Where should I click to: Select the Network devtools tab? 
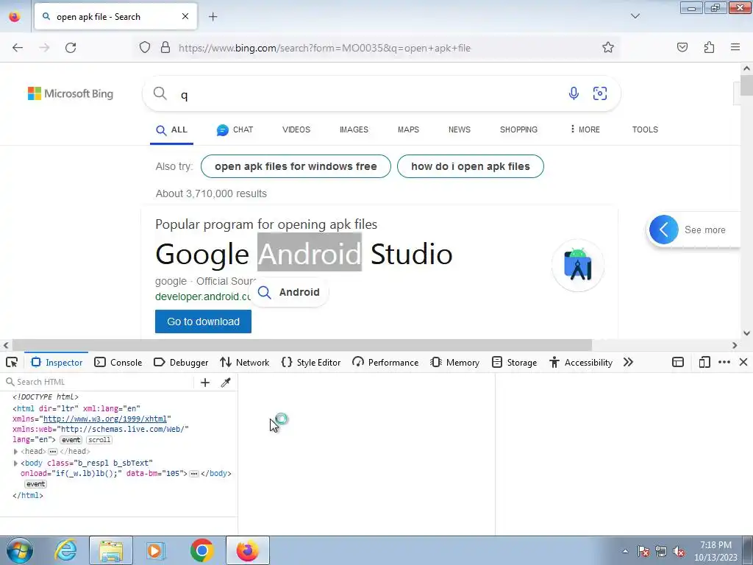point(244,362)
